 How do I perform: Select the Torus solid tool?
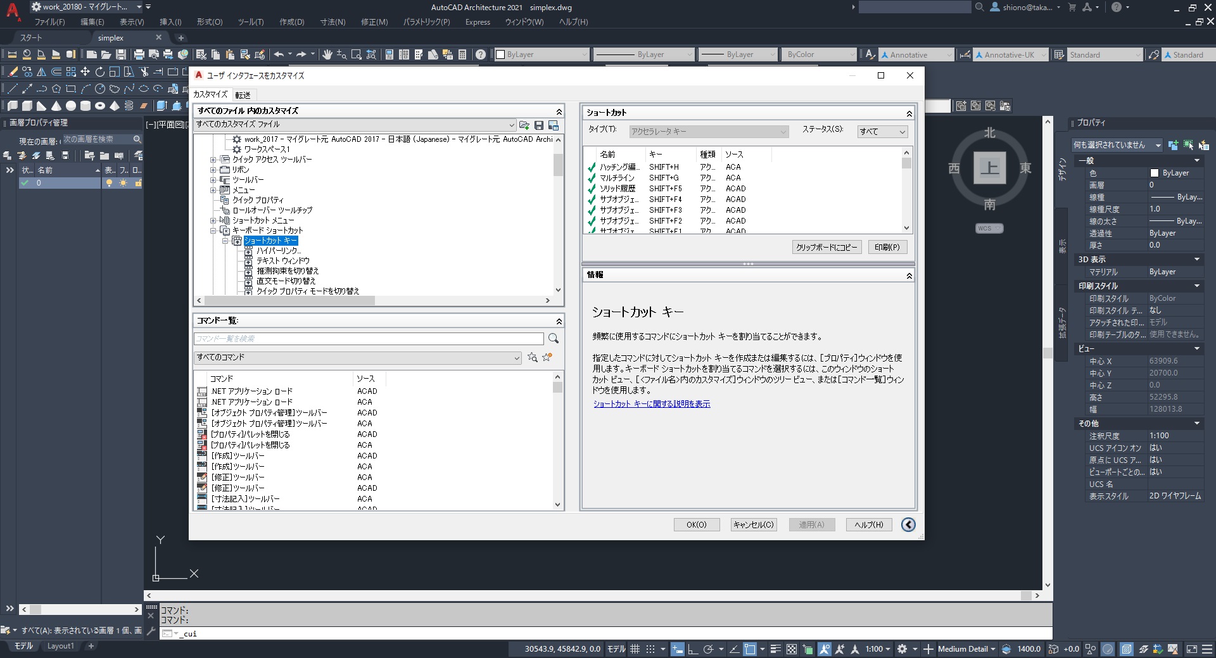point(99,106)
